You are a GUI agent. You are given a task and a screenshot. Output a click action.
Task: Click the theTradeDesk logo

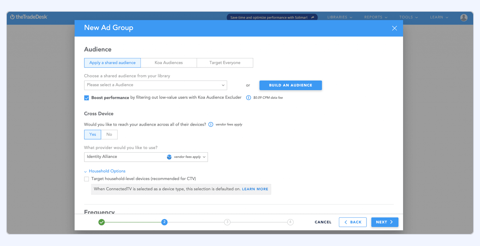[29, 17]
